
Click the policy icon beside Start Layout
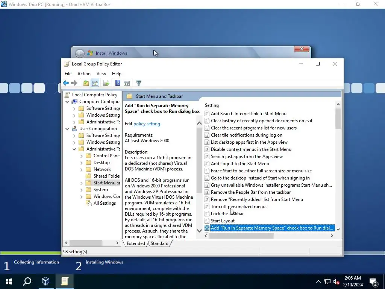[207, 221]
